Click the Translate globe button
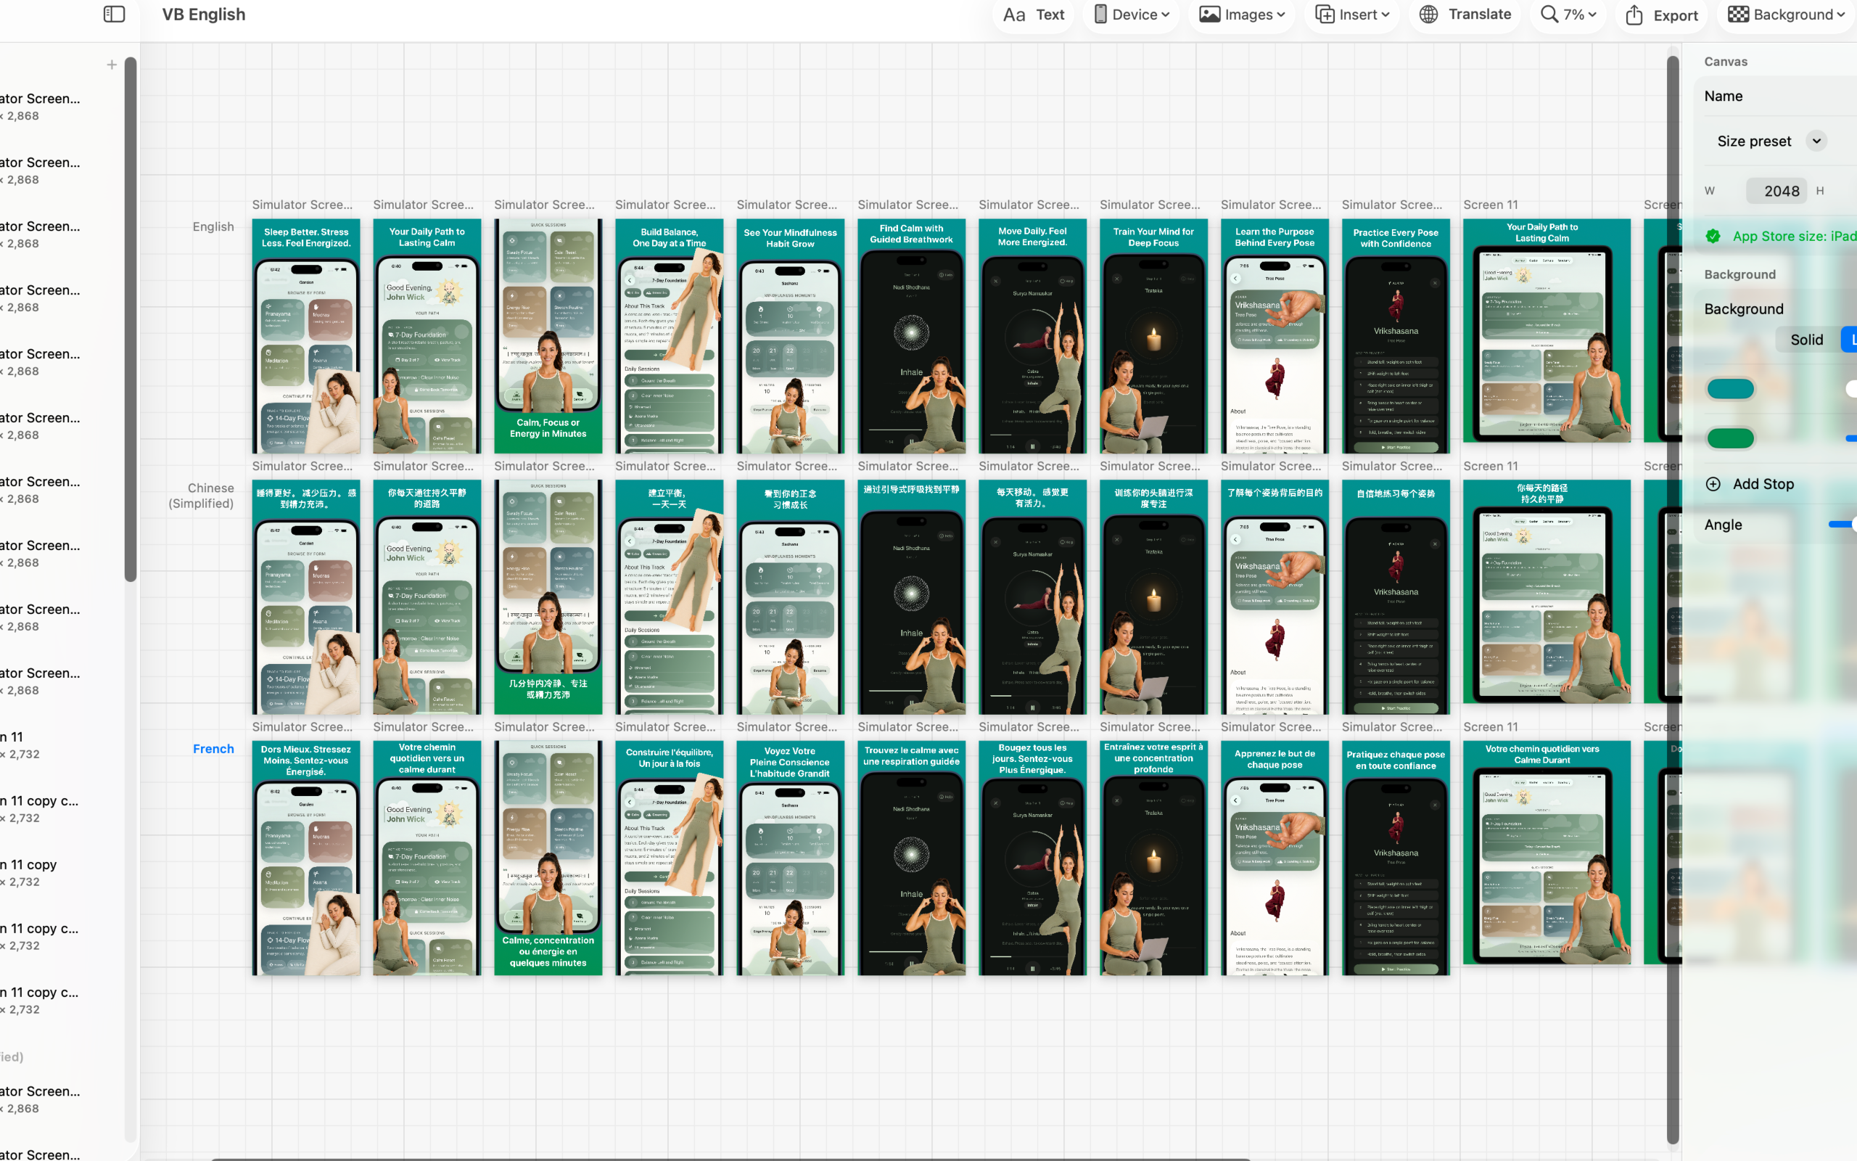This screenshot has height=1161, width=1857. [x=1464, y=15]
